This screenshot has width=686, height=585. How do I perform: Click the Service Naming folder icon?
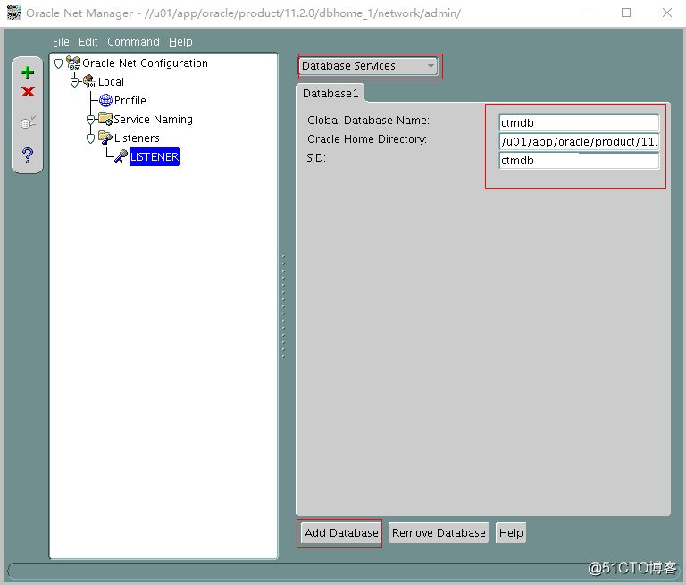(105, 119)
